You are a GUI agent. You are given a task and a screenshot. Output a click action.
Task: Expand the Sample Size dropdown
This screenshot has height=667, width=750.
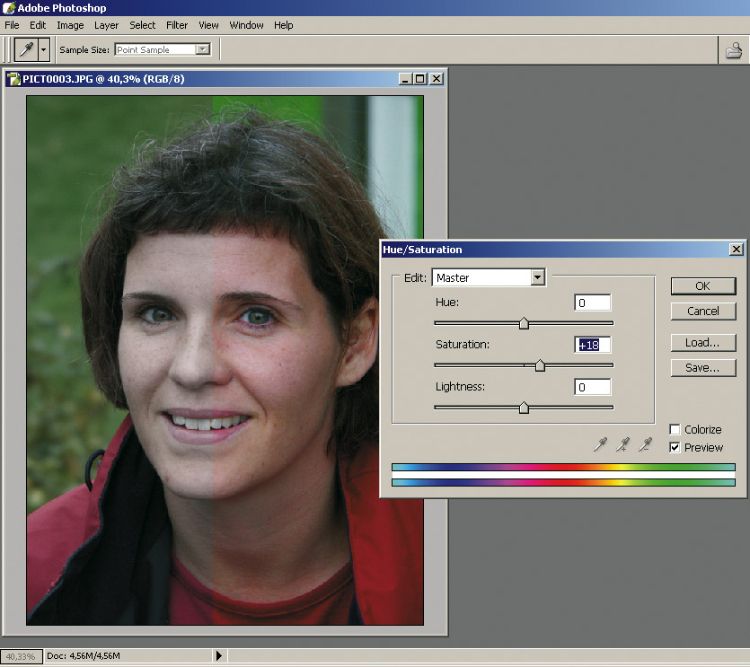202,50
